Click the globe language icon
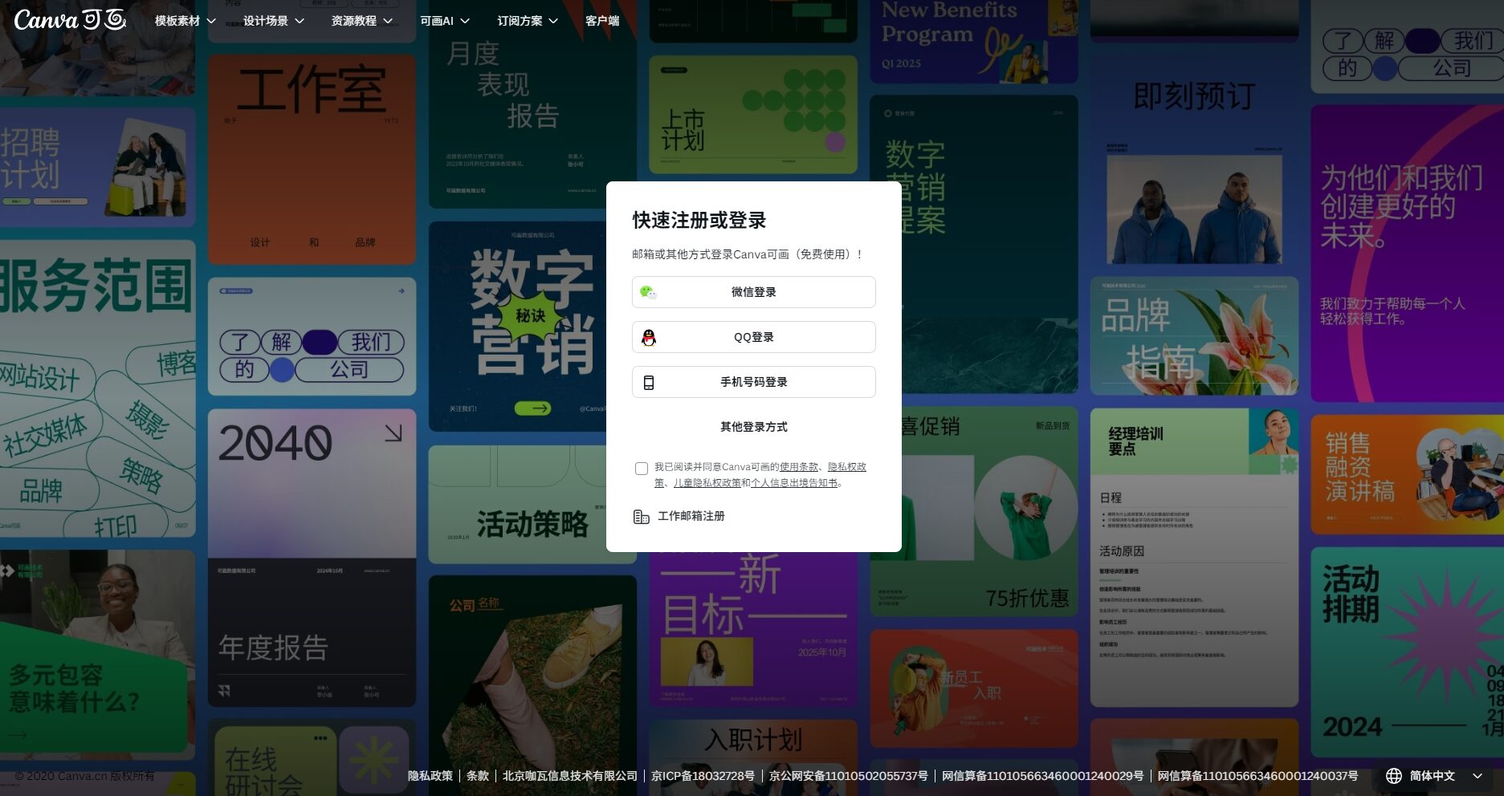 click(1394, 776)
